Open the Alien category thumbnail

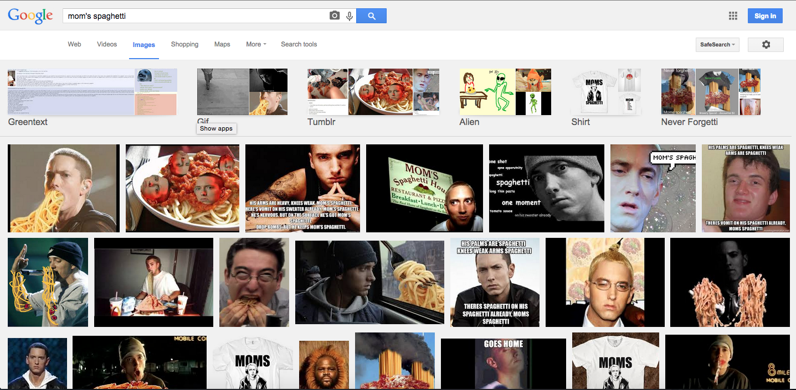[505, 92]
